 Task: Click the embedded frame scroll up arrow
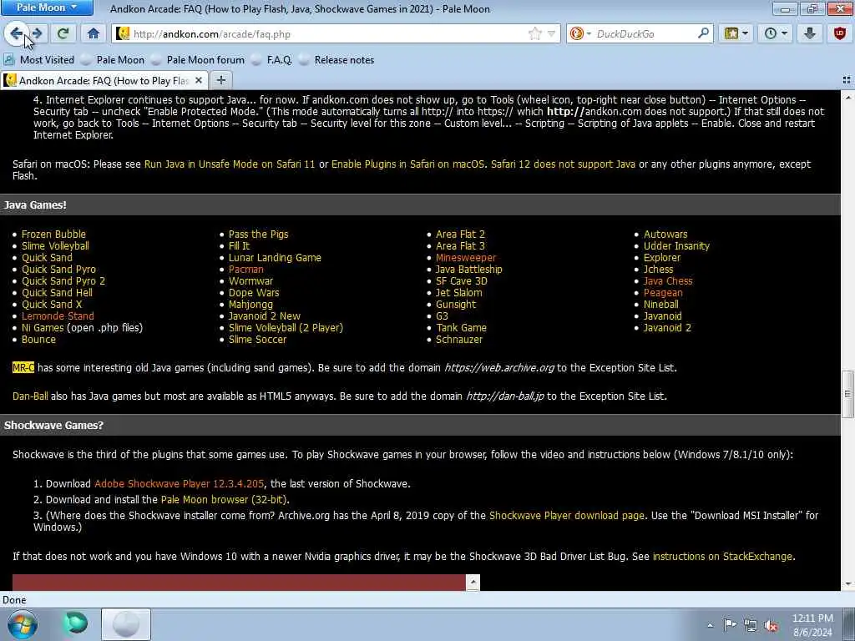pos(473,582)
